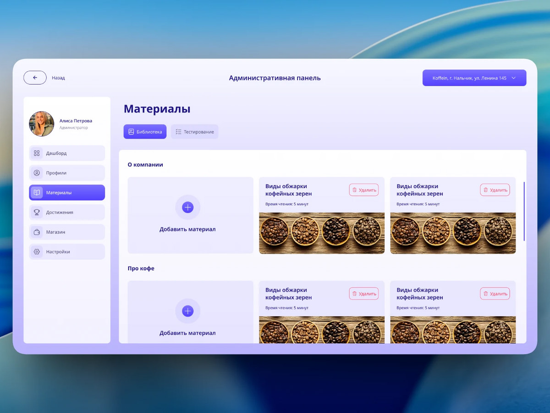This screenshot has height=413, width=550.
Task: Click Алиса Петрова's profile avatar
Action: (x=42, y=124)
